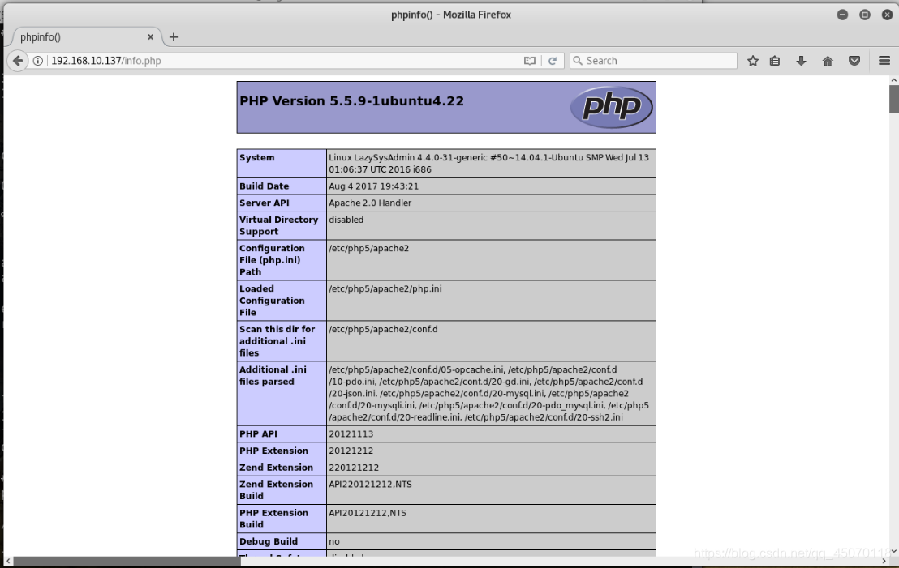Click the horizontal scrollbar thumb
The image size is (899, 568).
click(127, 562)
